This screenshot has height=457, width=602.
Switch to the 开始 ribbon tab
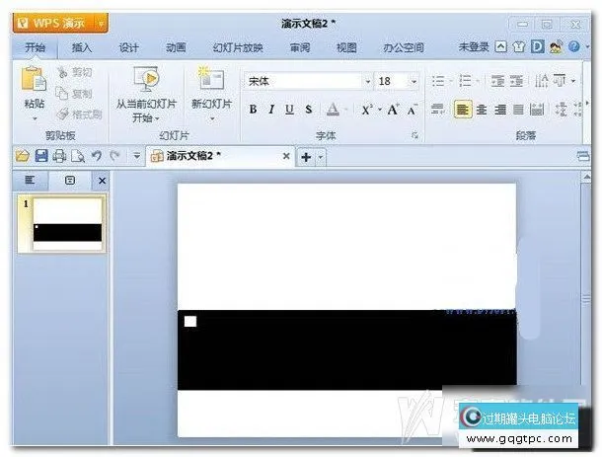click(x=35, y=47)
